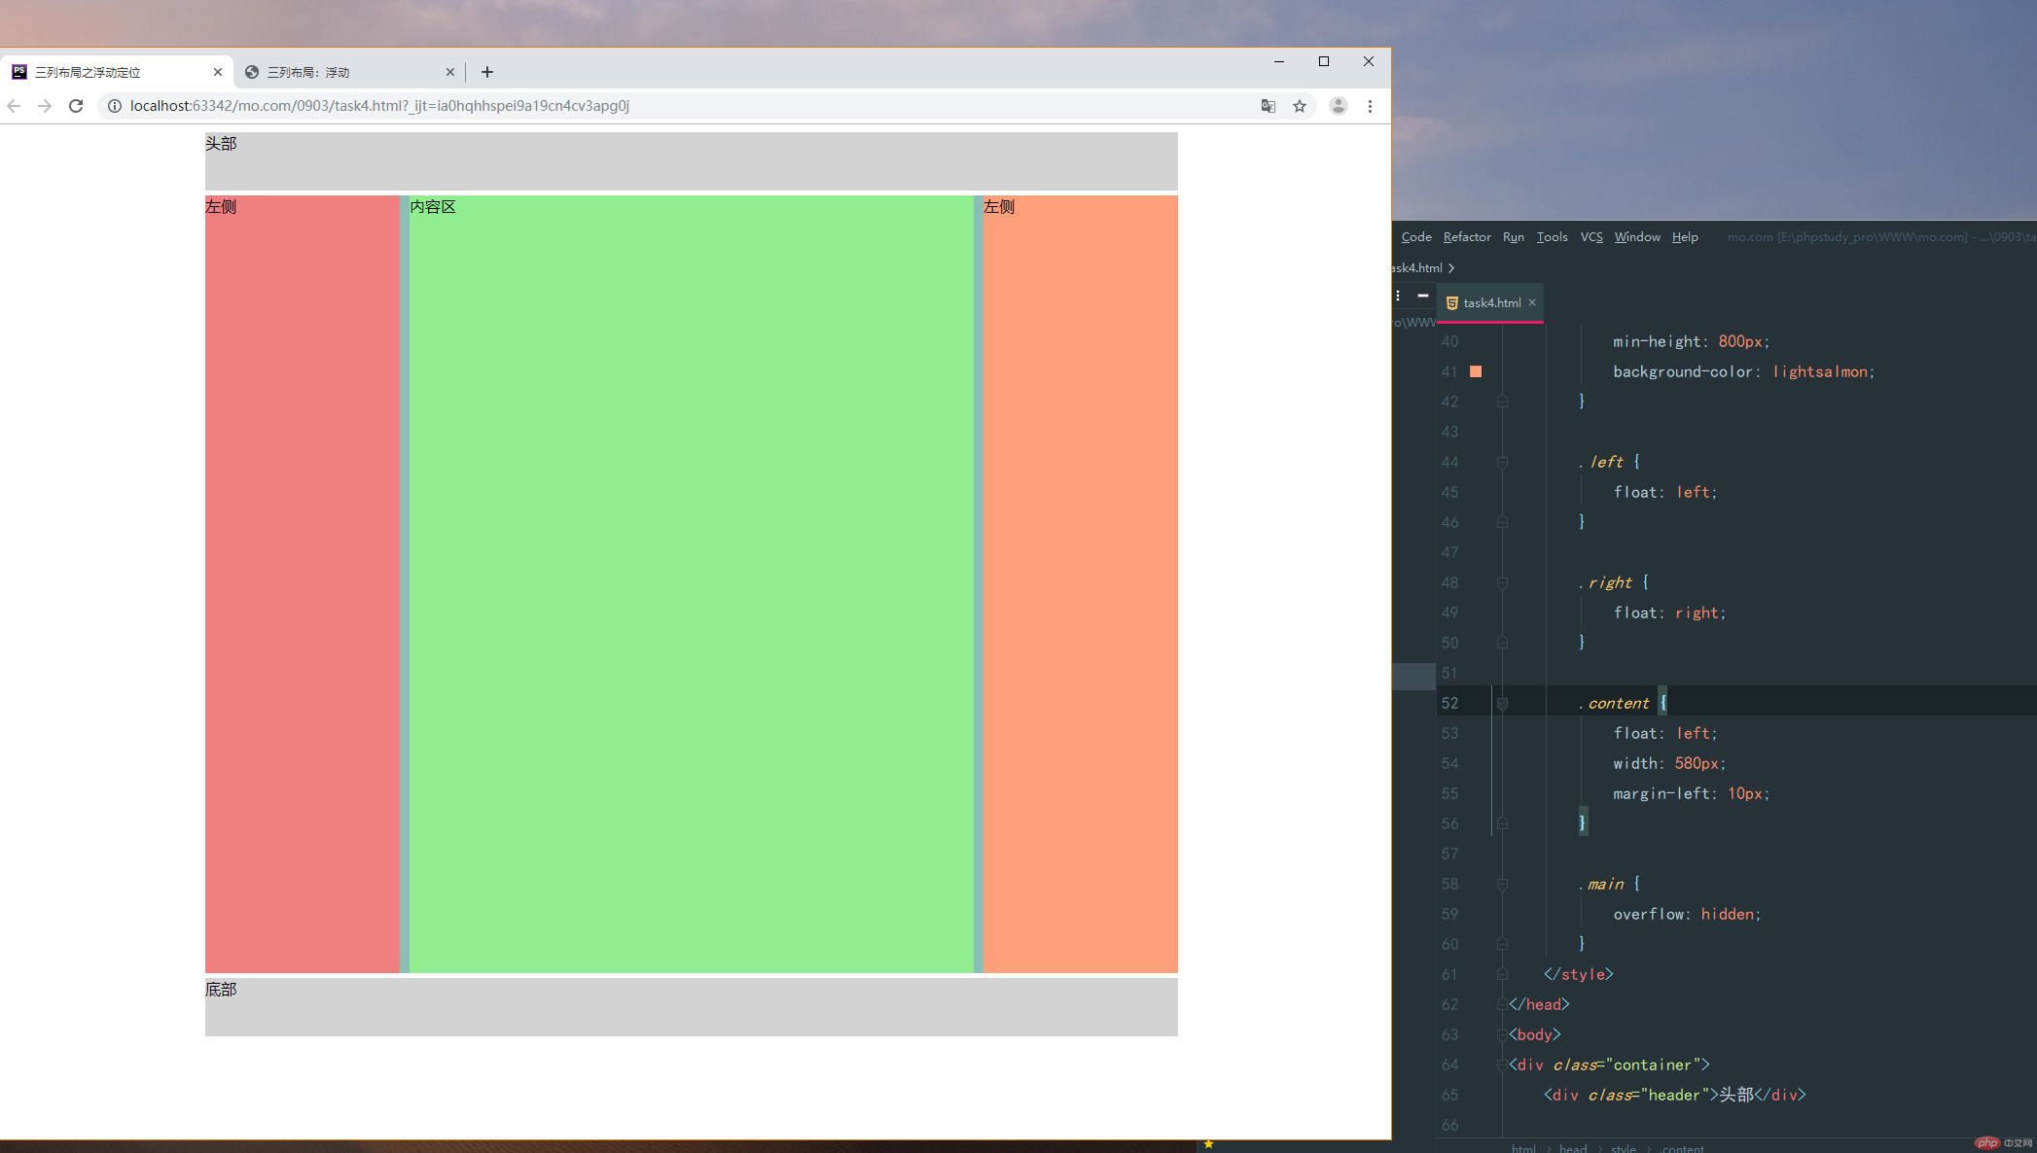Screen dimensions: 2037x1153
Task: Collapse the .left rule at line 44
Action: pyautogui.click(x=1502, y=462)
